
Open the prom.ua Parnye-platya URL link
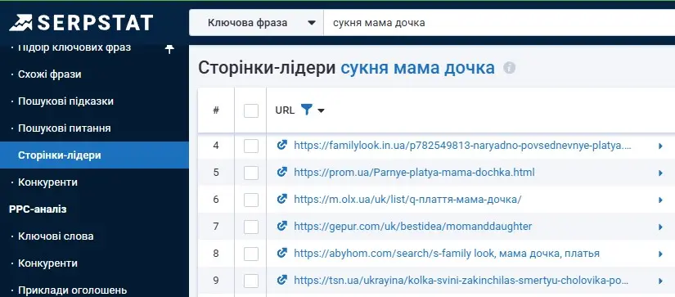point(414,172)
